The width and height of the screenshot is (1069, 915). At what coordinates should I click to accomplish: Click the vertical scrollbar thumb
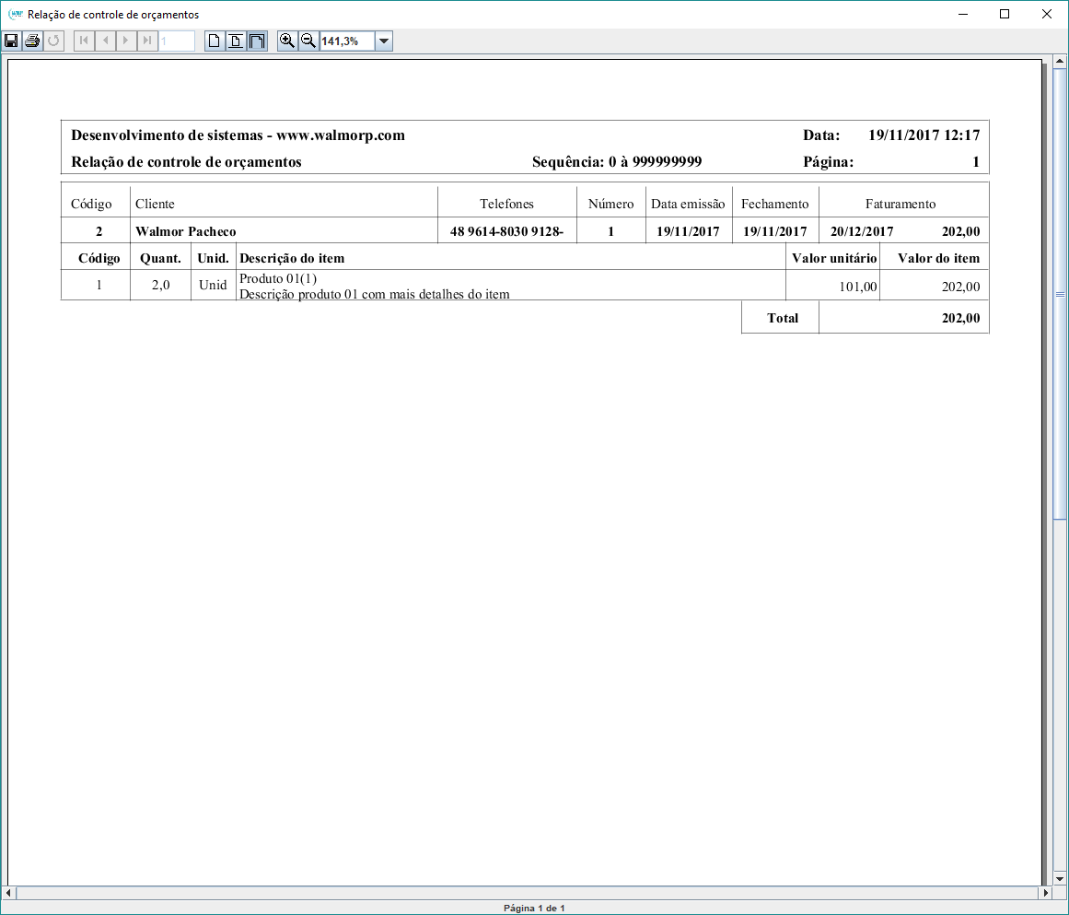click(x=1060, y=294)
